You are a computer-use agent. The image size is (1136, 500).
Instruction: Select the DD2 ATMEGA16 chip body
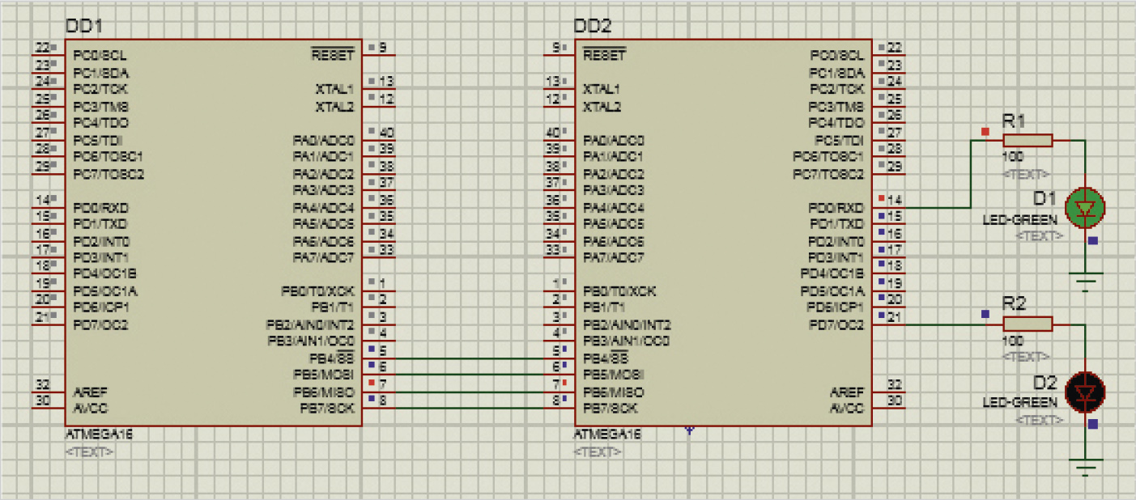point(723,232)
